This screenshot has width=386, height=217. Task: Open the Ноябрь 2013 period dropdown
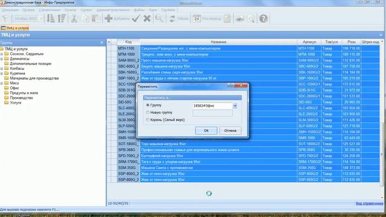pos(40,19)
